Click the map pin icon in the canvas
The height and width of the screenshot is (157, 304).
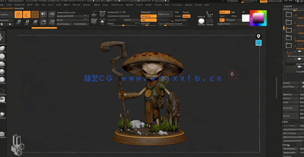click(x=259, y=36)
